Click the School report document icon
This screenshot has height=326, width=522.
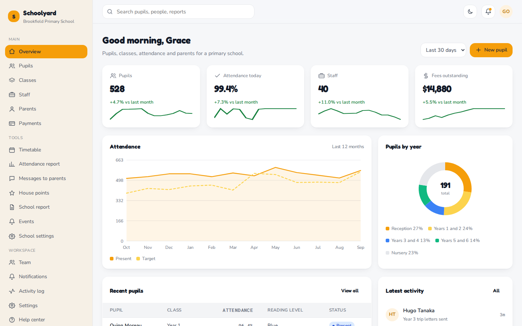12,207
